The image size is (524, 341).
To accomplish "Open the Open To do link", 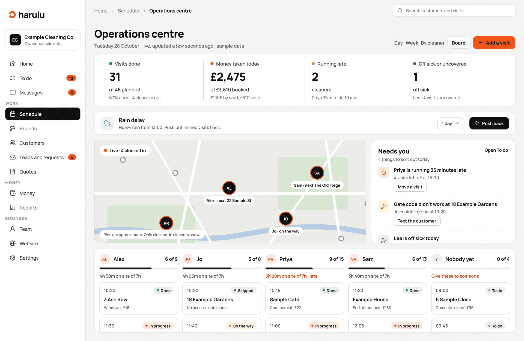I will (x=496, y=150).
